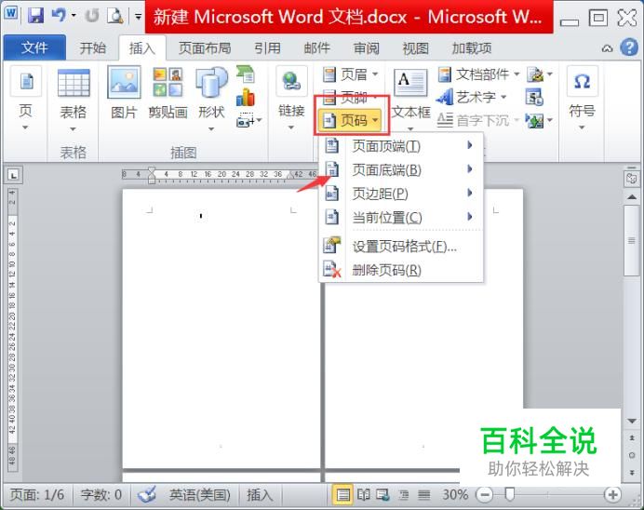Click page count 页面: 1/6 in status bar
The width and height of the screenshot is (644, 510).
[37, 494]
